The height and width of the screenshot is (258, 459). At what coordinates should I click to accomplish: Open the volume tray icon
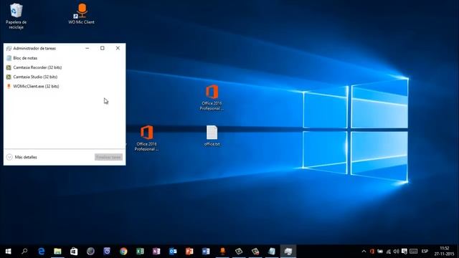(397, 252)
